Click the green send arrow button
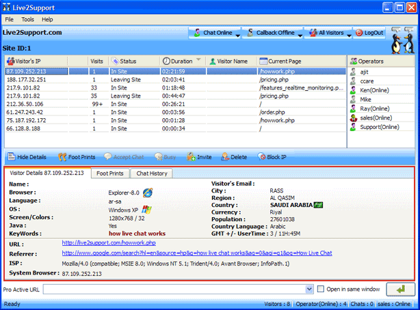This screenshot has height=310, width=420. tap(400, 289)
